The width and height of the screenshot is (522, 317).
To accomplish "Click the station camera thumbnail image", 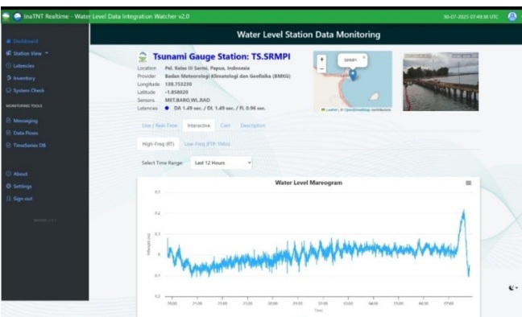I will point(441,81).
